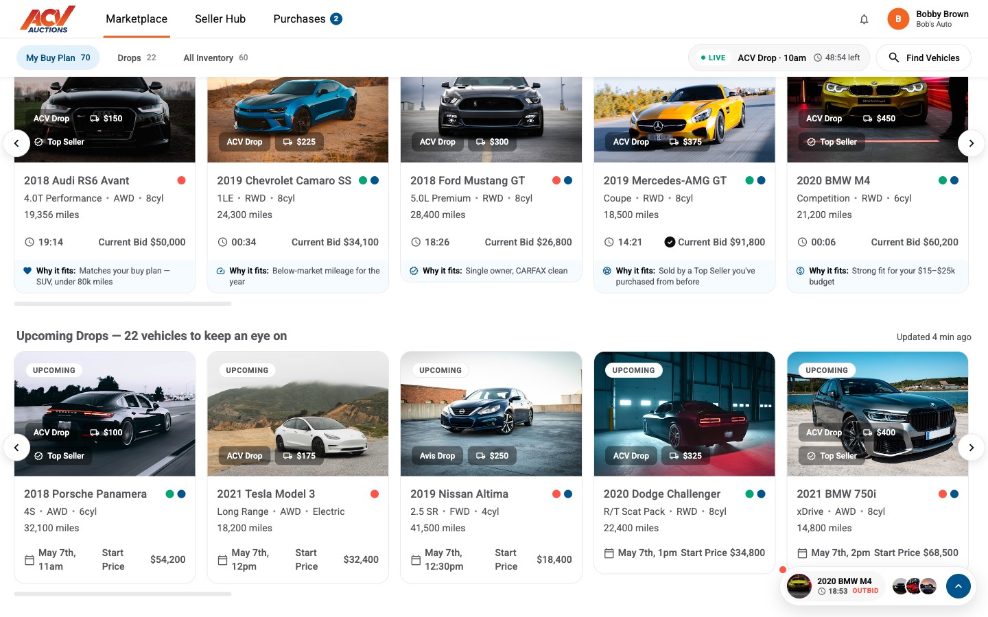Open the 2019 Mercedes-AMG GT photo
988x617 pixels.
point(684,119)
